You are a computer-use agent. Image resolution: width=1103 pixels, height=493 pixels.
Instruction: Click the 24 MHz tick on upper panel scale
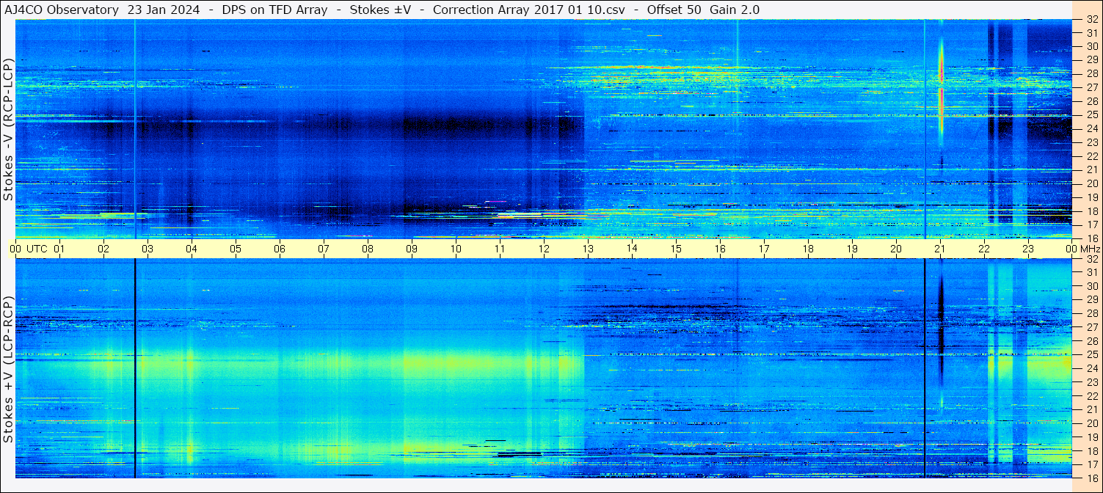[x=1091, y=128]
